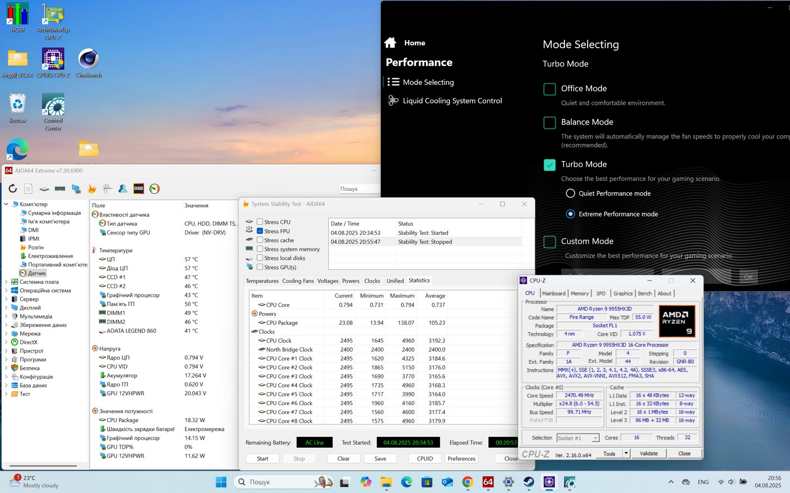Viewport: 790px width, 493px height.
Task: Open the flame stability test icon in AIDA64 toolbar
Action: [92, 188]
